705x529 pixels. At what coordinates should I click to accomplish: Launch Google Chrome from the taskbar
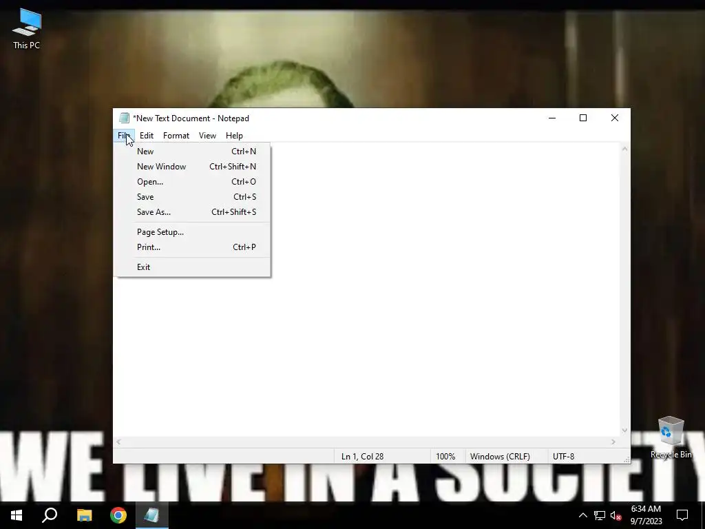tap(118, 515)
